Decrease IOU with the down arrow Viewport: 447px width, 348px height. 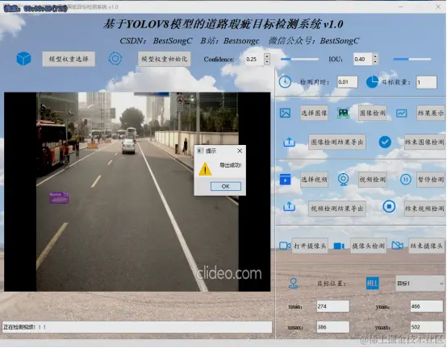[x=375, y=61]
